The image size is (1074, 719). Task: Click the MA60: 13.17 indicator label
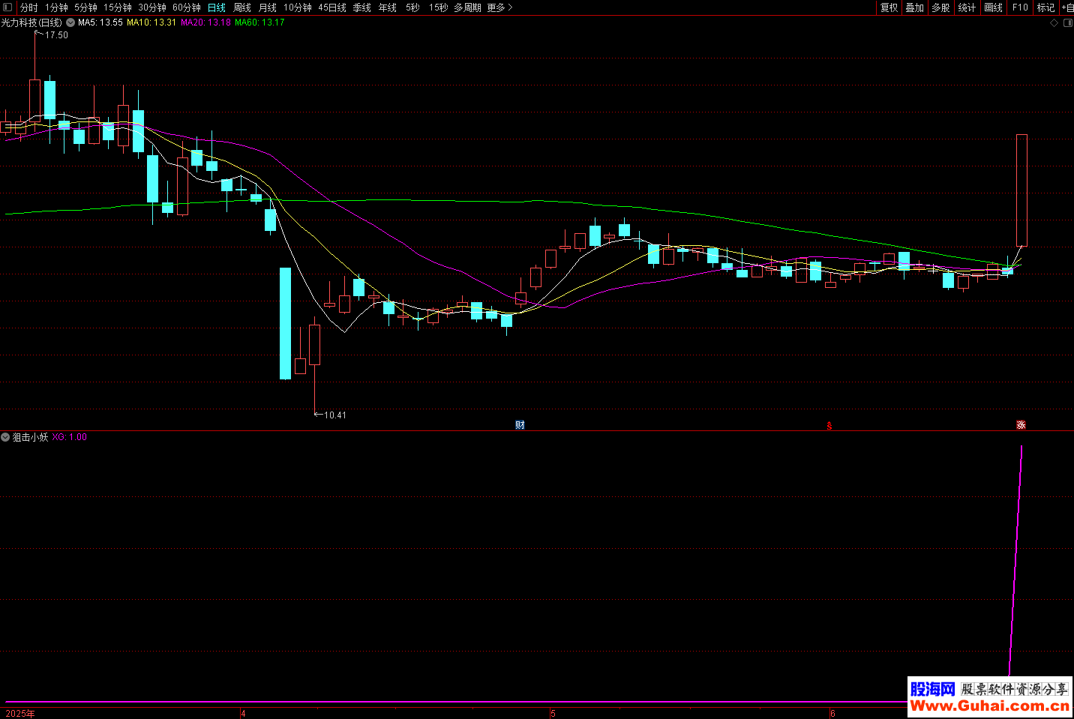[x=259, y=22]
